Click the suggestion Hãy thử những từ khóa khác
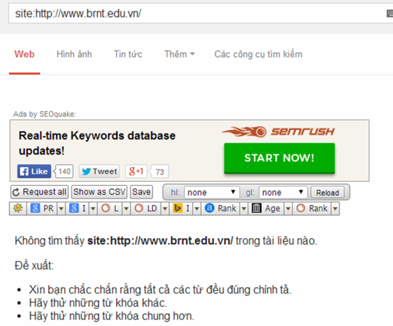This screenshot has width=393, height=326. tap(98, 303)
